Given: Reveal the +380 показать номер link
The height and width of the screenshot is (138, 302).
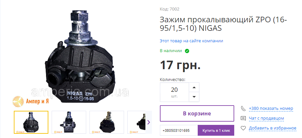Looking at the screenshot, I should click(x=271, y=108).
